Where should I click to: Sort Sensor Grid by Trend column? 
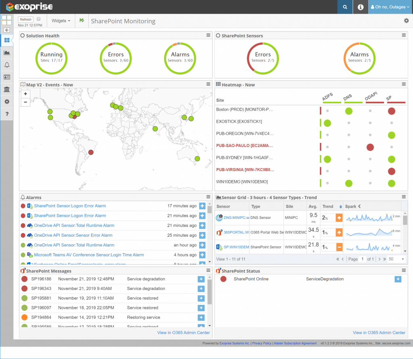(x=332, y=206)
